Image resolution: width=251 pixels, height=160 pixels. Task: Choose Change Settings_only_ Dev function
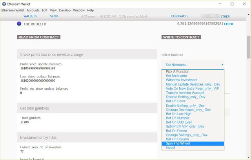193,135
